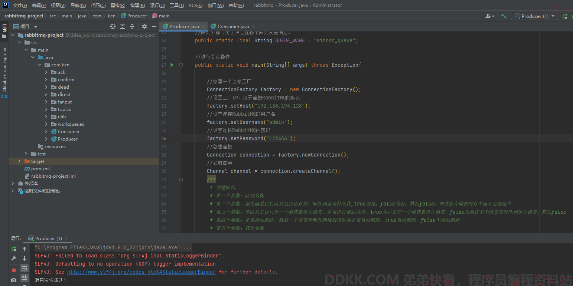Image resolution: width=573 pixels, height=286 pixels.
Task: Click the camera thread dump icon
Action: 14,280
